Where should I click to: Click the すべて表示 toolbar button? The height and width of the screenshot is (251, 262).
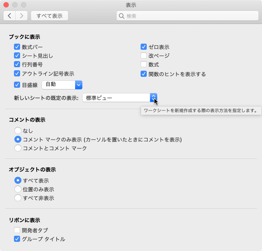[x=49, y=16]
